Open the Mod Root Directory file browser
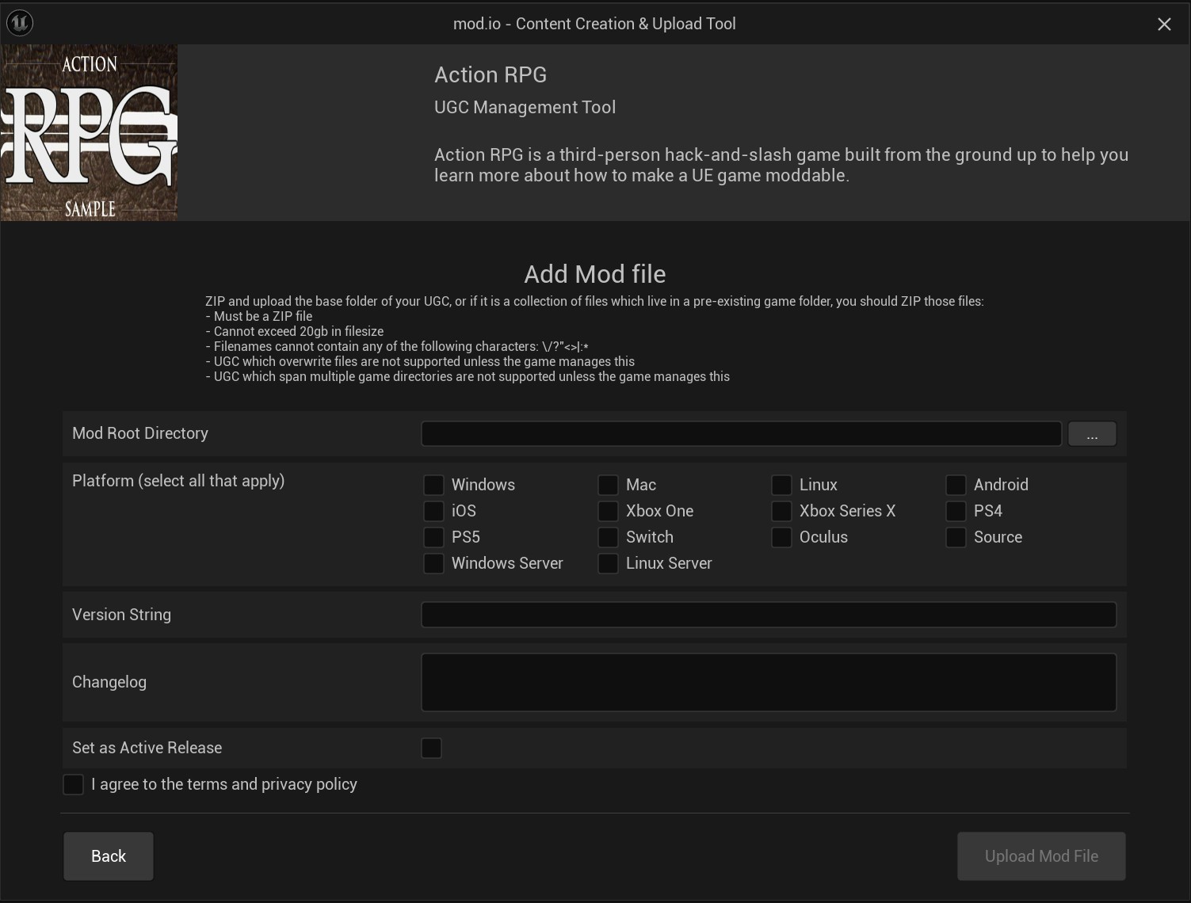This screenshot has height=903, width=1191. [1092, 433]
